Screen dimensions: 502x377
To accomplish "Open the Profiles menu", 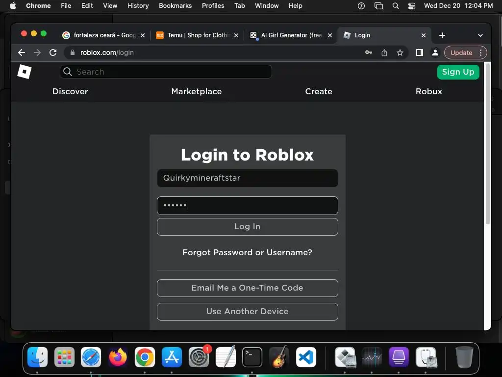I will coord(213,6).
